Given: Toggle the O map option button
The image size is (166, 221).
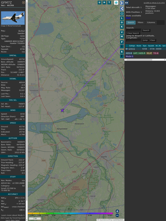Looking at the screenshot, I should (x=122, y=22).
